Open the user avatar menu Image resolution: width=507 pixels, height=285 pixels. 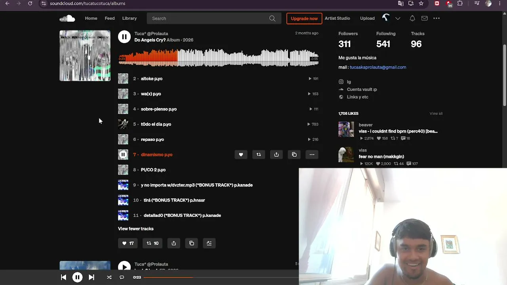386,18
